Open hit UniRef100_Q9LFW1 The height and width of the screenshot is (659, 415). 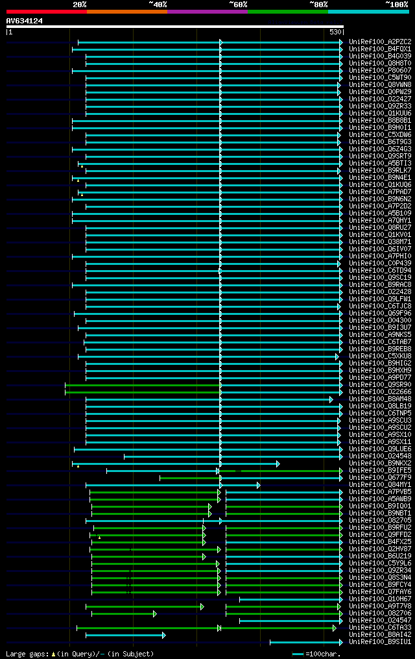tap(380, 299)
